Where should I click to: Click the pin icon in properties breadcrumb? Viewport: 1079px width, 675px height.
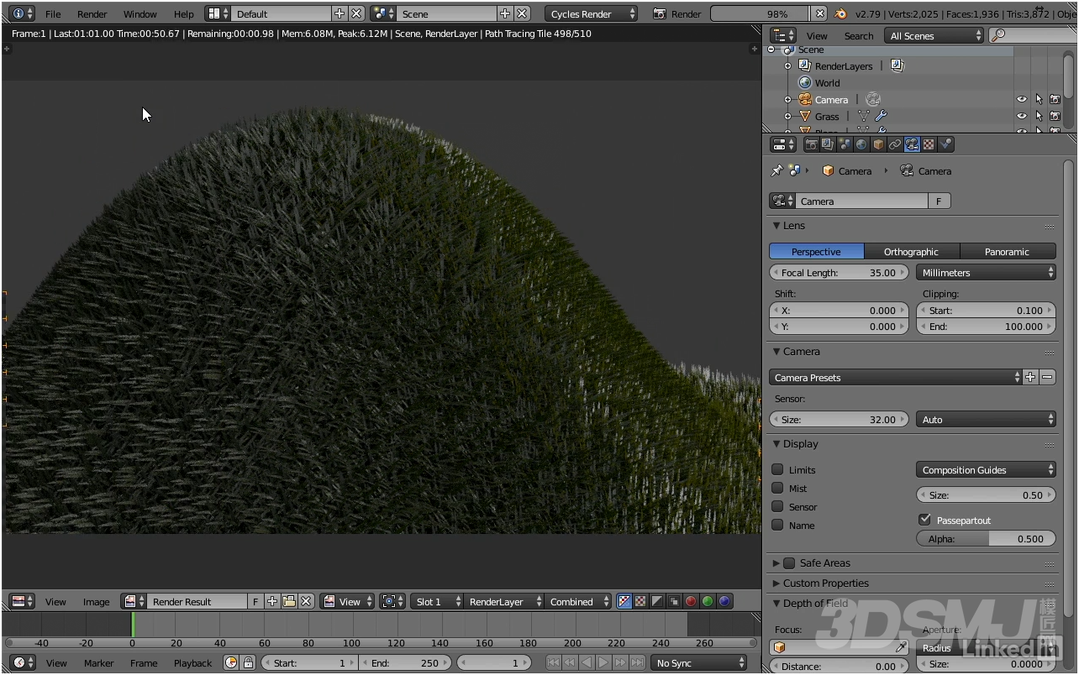(776, 170)
